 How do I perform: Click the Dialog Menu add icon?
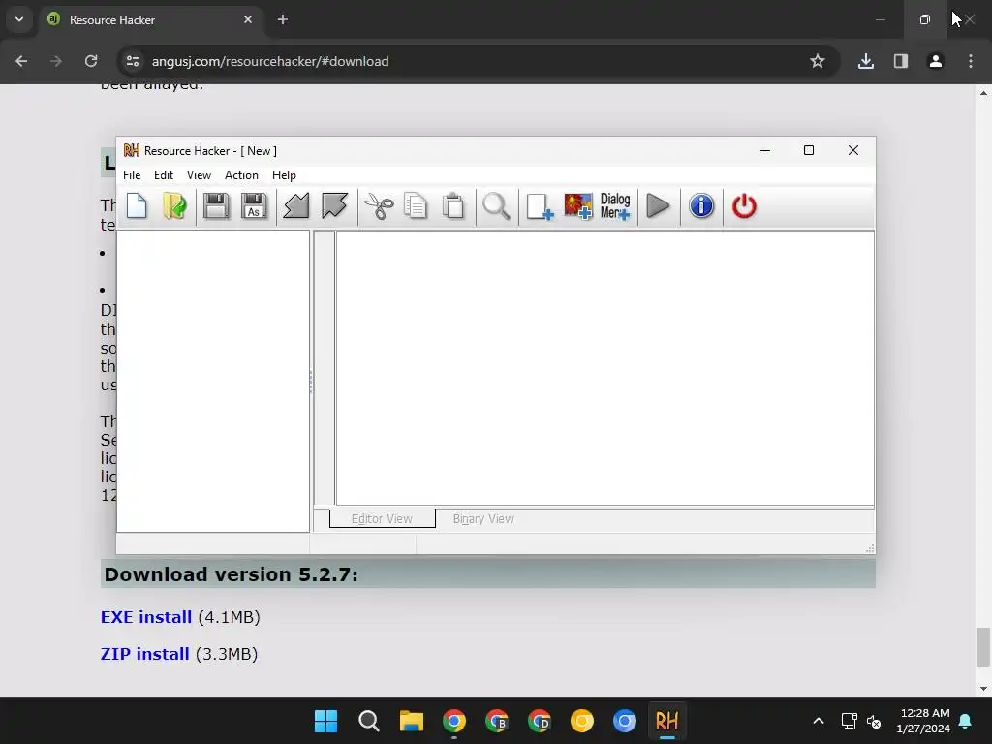(615, 206)
